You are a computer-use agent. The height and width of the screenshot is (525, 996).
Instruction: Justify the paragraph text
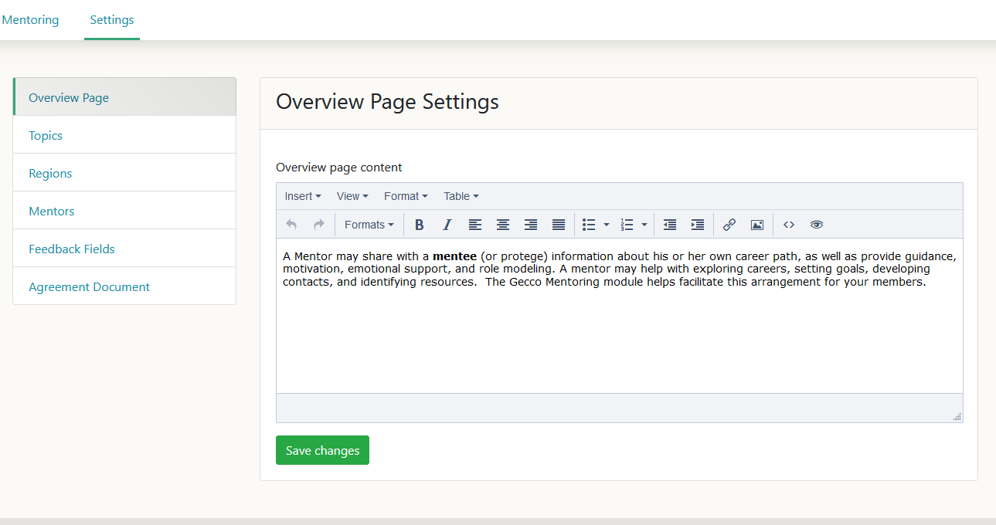(559, 225)
